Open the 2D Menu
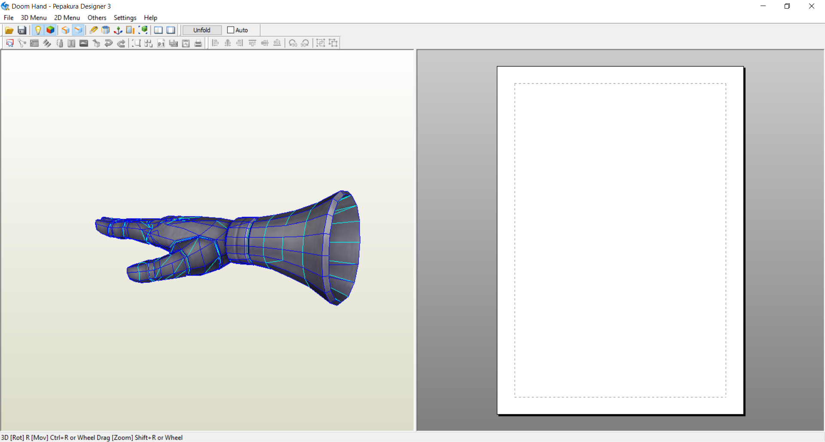 (67, 18)
